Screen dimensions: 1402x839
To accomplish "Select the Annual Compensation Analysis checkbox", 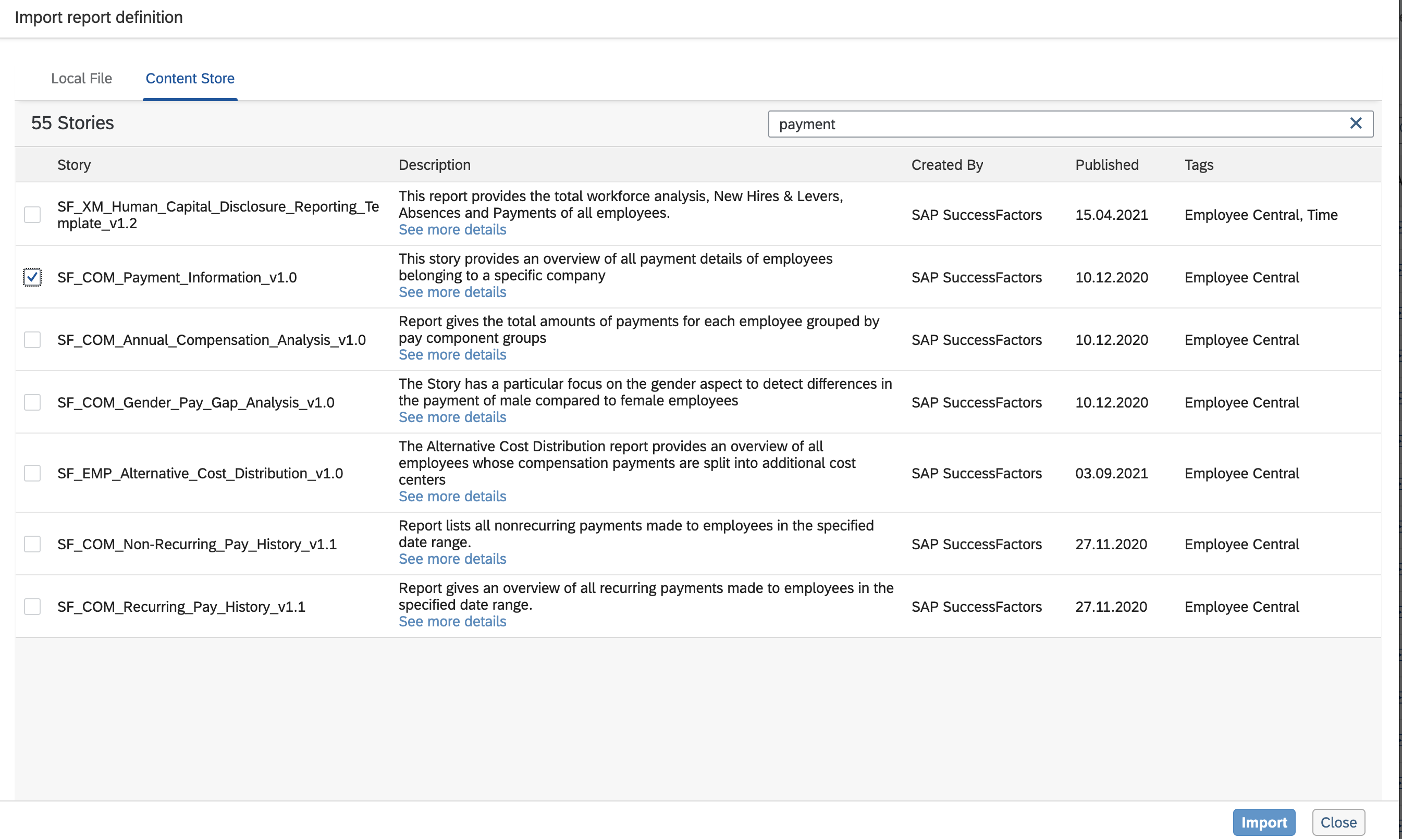I will [32, 340].
